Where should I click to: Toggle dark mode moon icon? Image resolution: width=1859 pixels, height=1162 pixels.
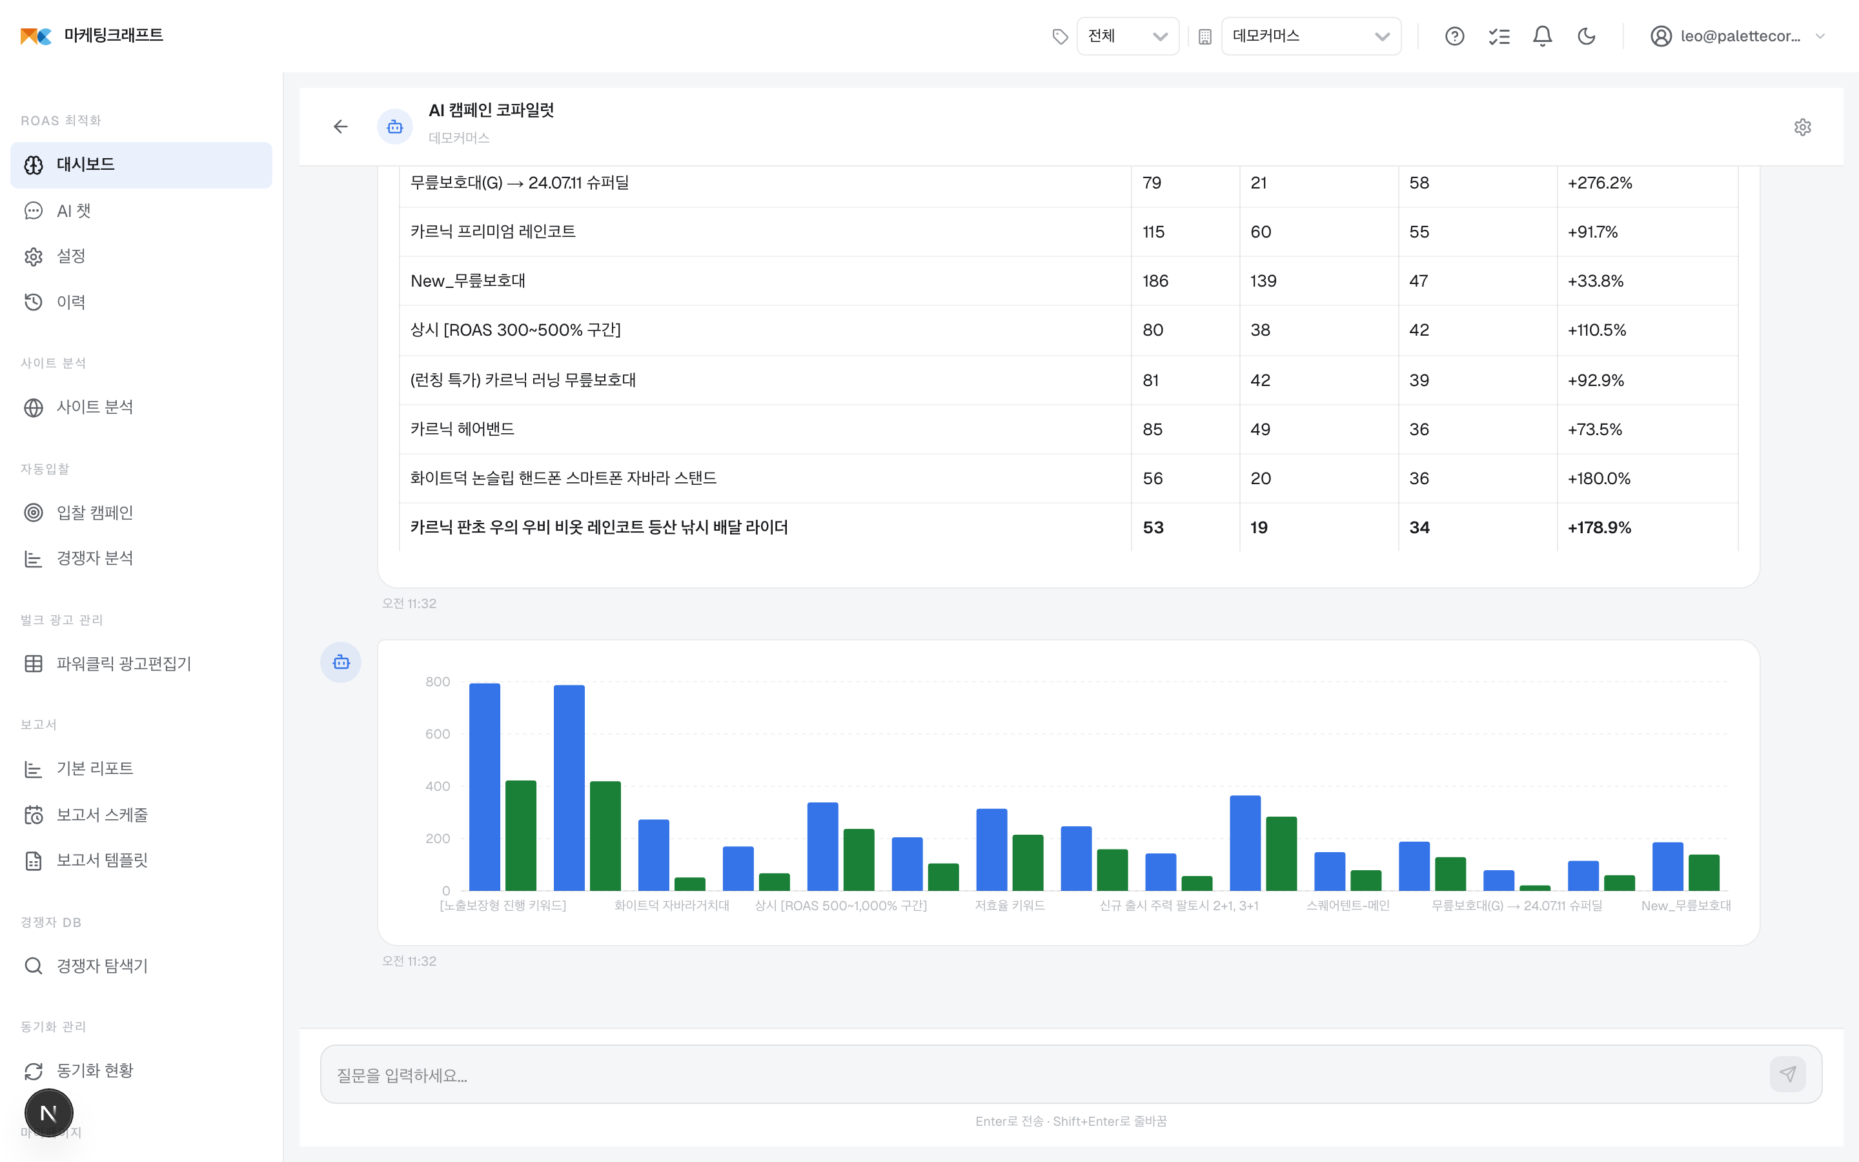pos(1587,36)
